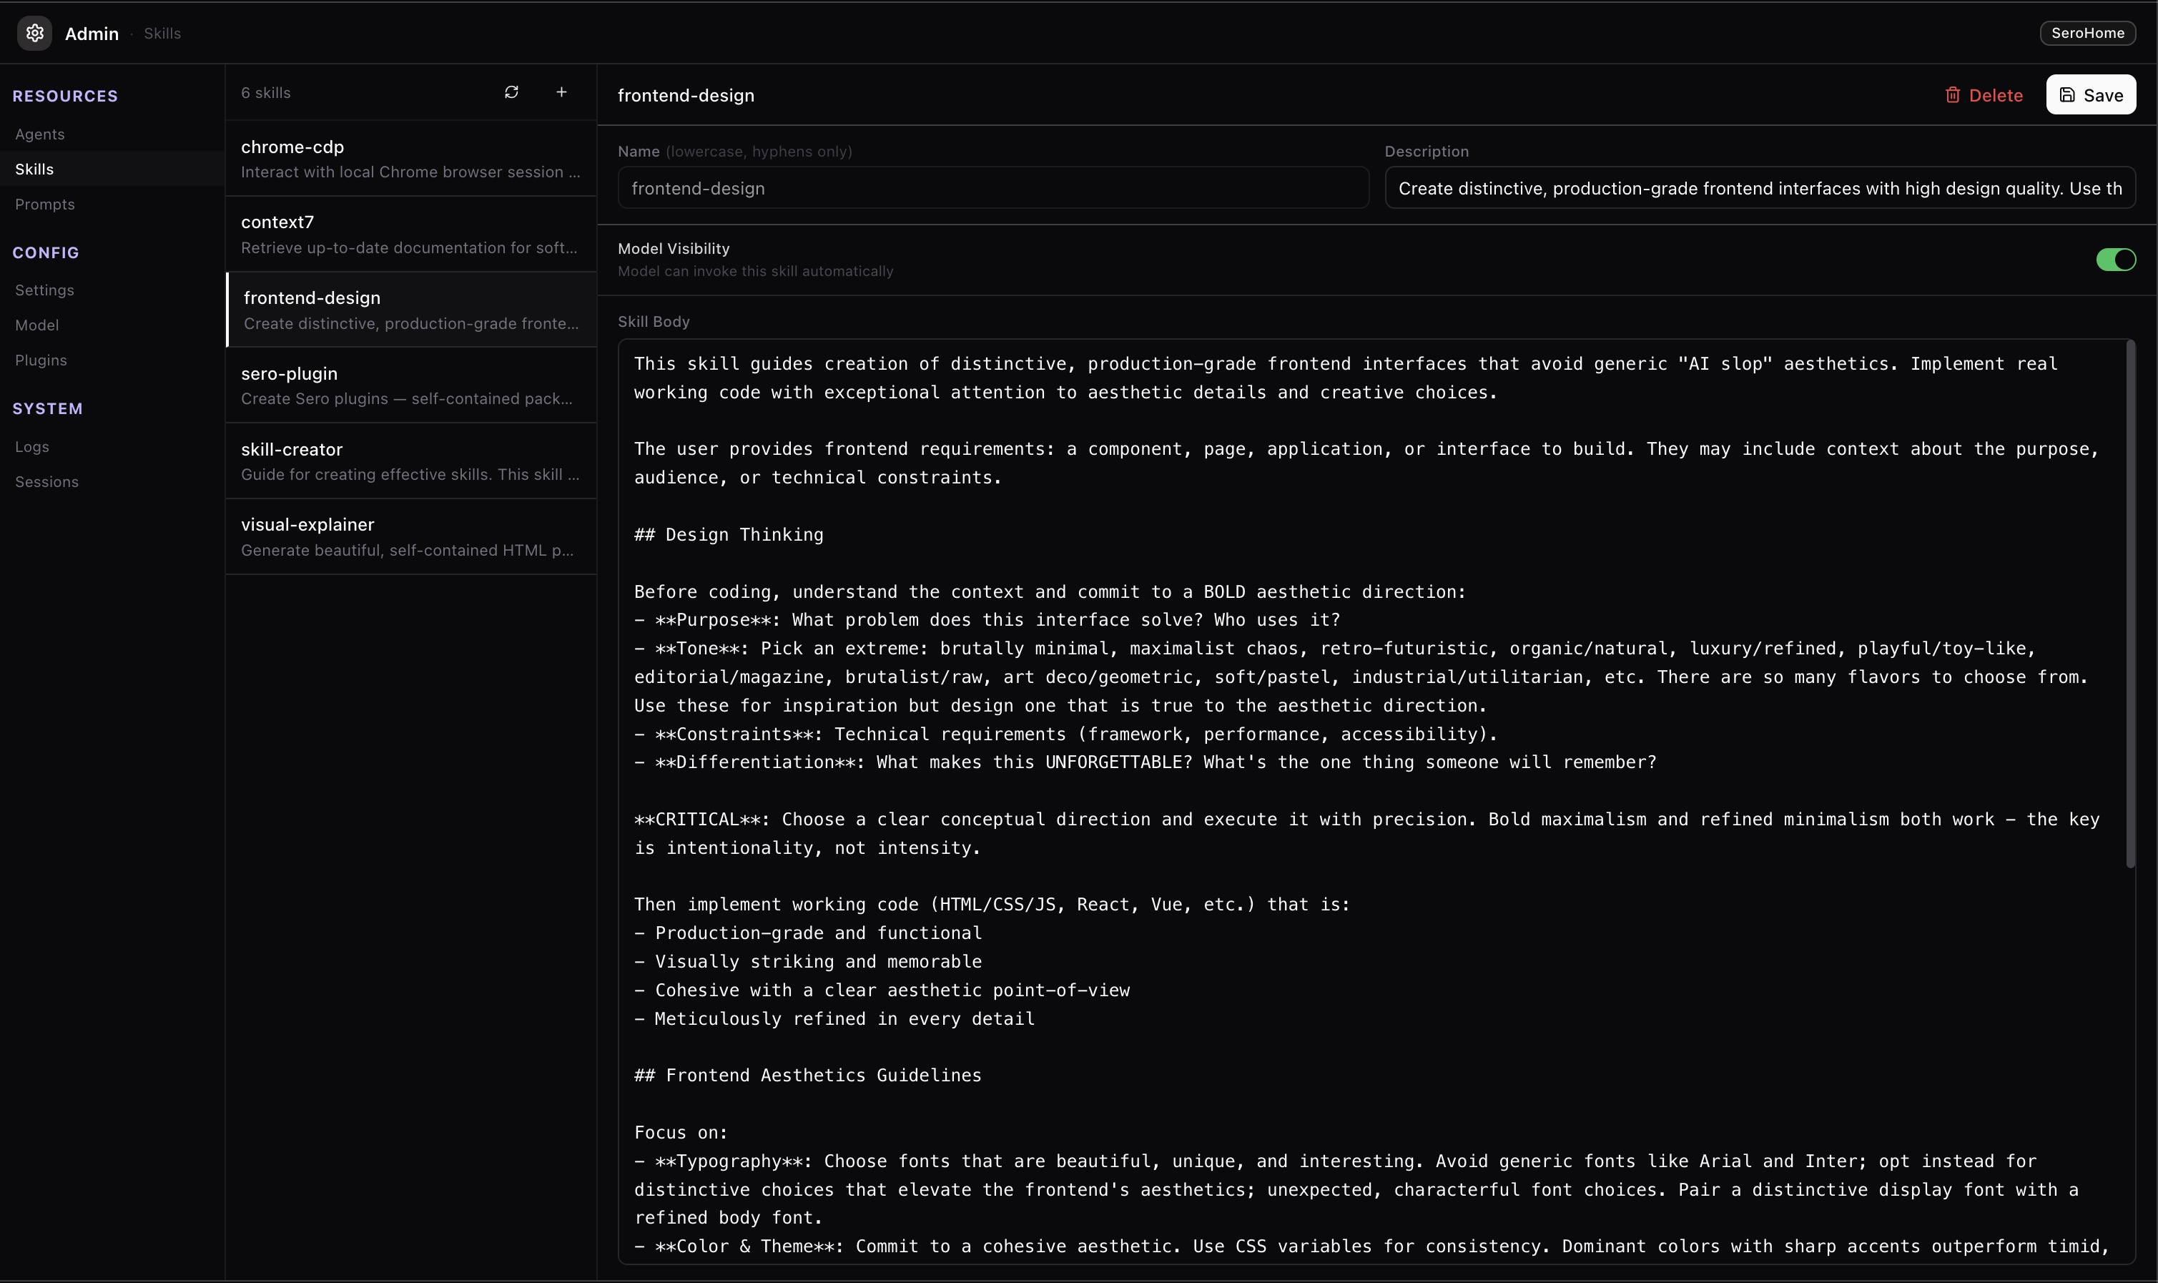Click the trash Delete button
2158x1283 pixels.
1984,95
